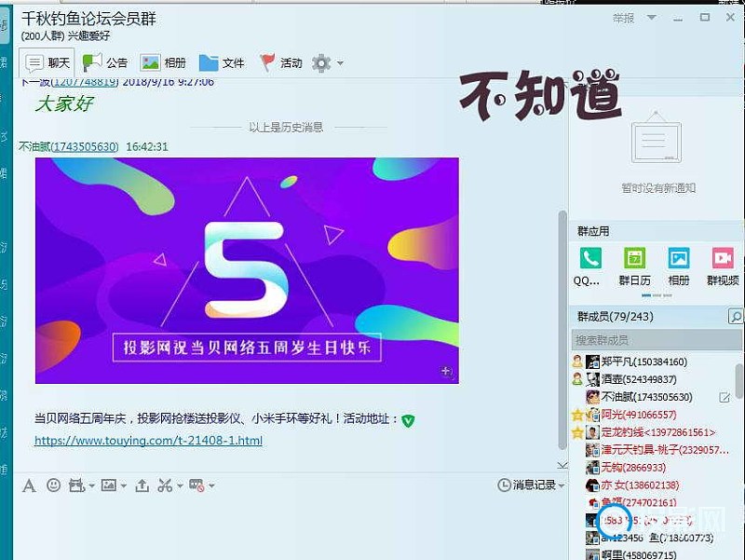Click the notice board icon in right panel
The image size is (745, 560).
click(x=657, y=138)
